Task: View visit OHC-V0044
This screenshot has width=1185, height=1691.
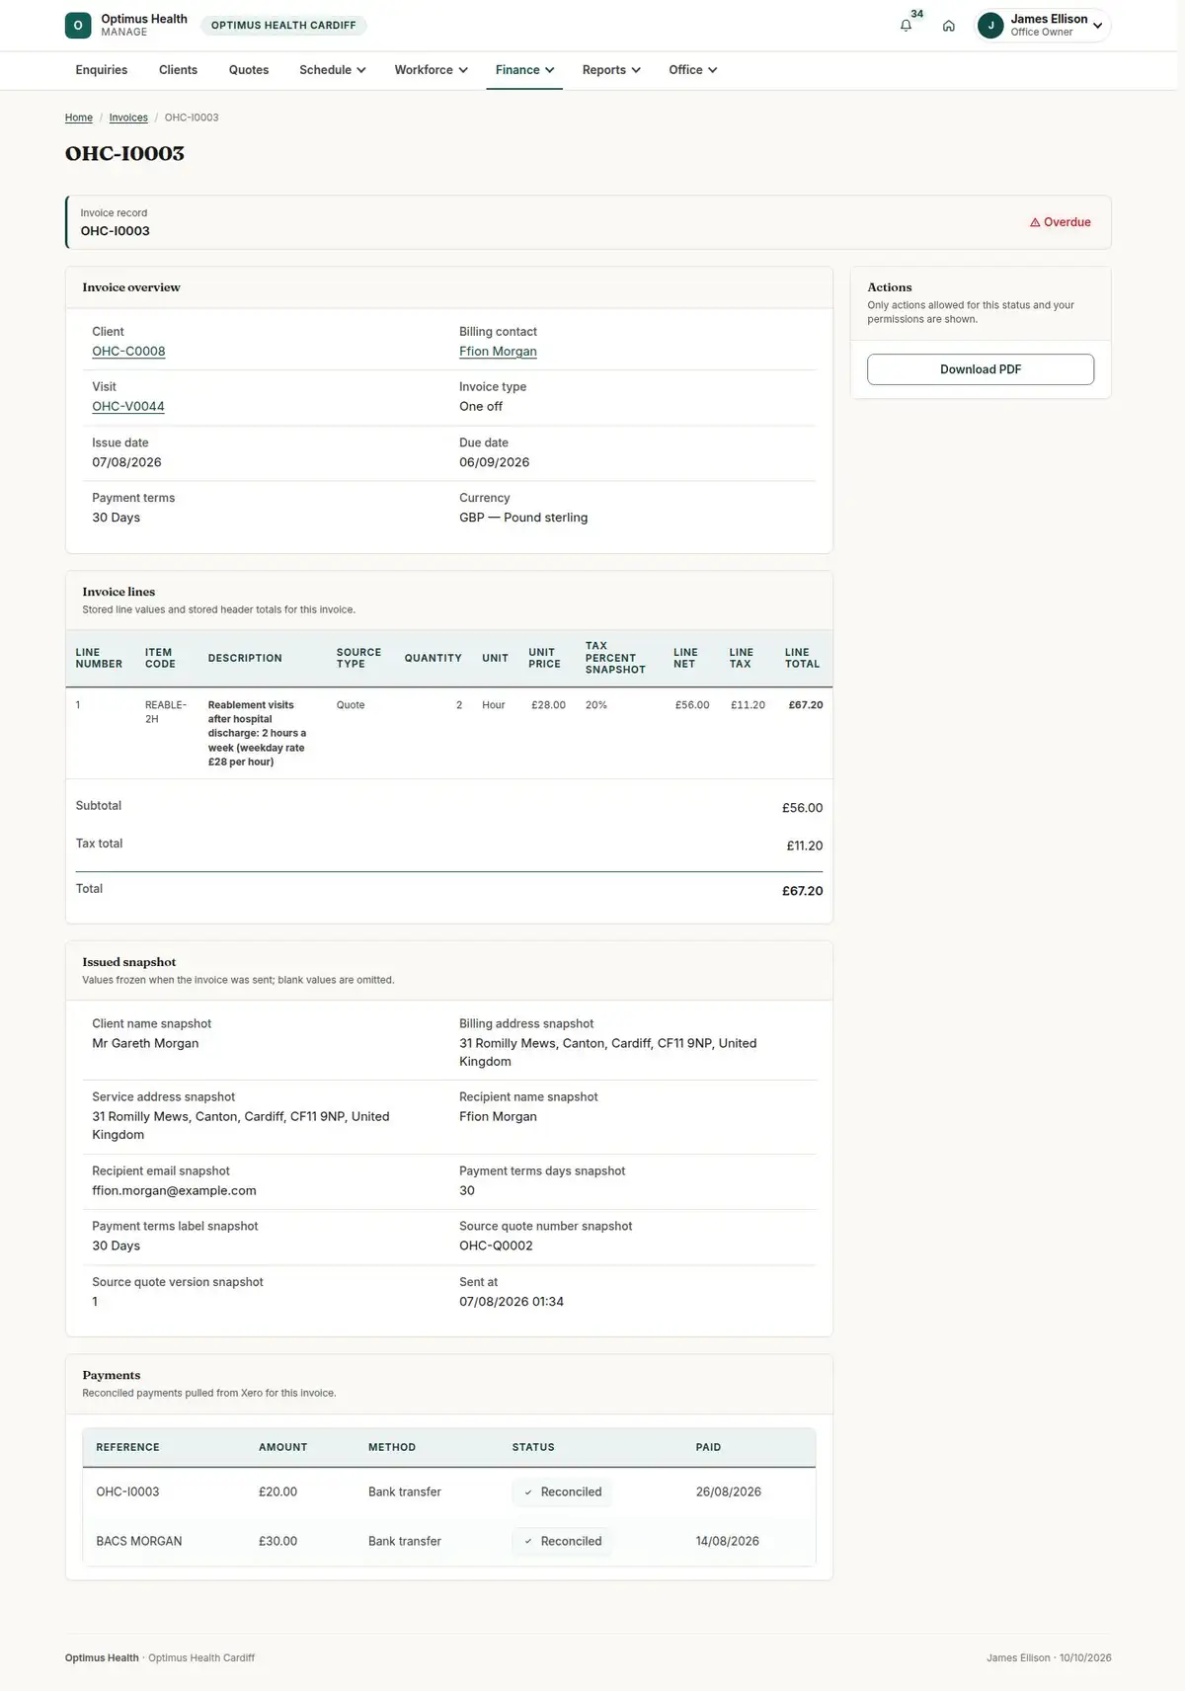Action: click(x=128, y=407)
